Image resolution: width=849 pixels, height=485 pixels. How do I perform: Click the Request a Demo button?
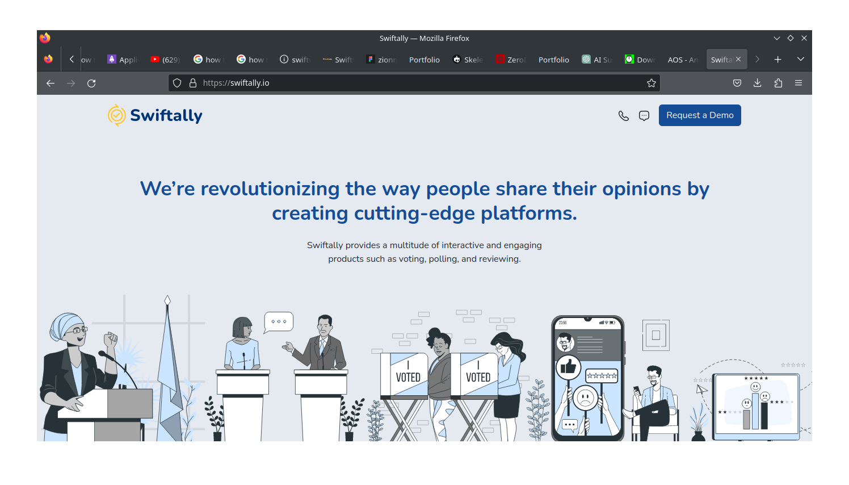699,115
